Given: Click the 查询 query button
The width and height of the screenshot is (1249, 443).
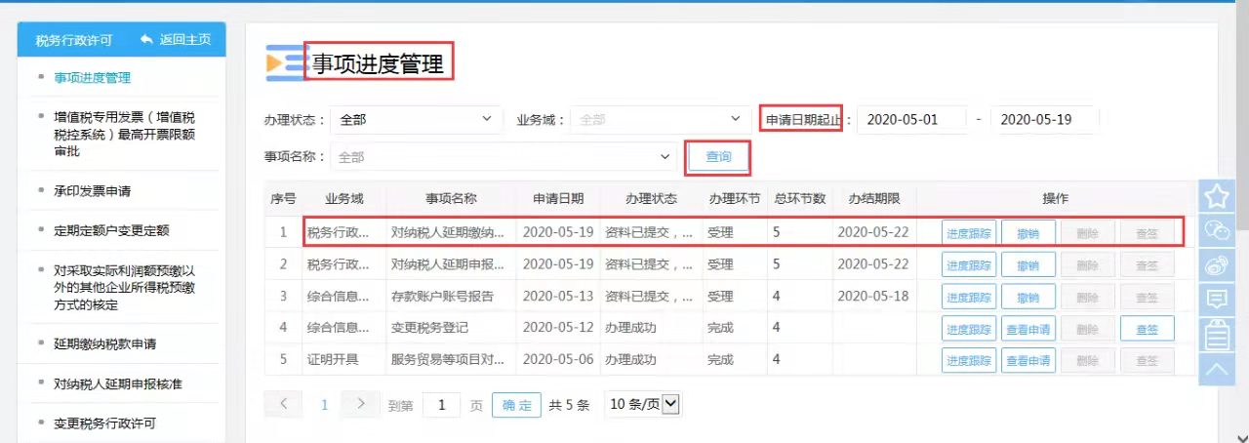Looking at the screenshot, I should (718, 157).
